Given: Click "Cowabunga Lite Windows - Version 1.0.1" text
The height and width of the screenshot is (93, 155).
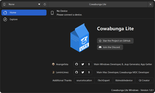Looking at the screenshot, I should 132,90.
